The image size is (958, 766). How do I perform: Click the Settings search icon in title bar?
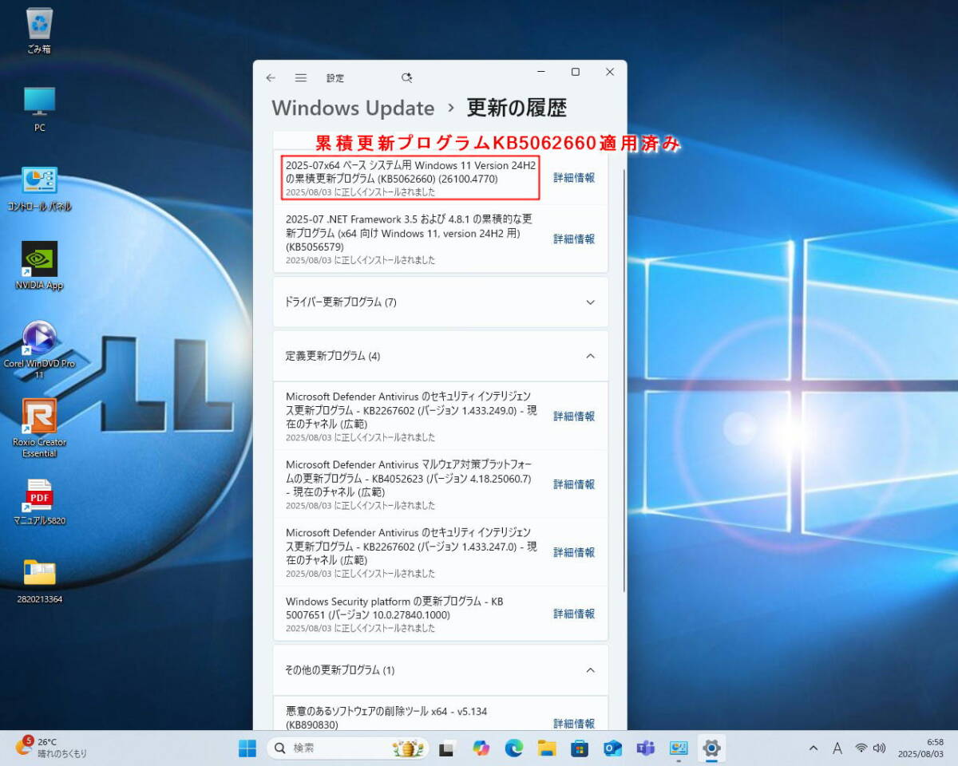point(406,77)
